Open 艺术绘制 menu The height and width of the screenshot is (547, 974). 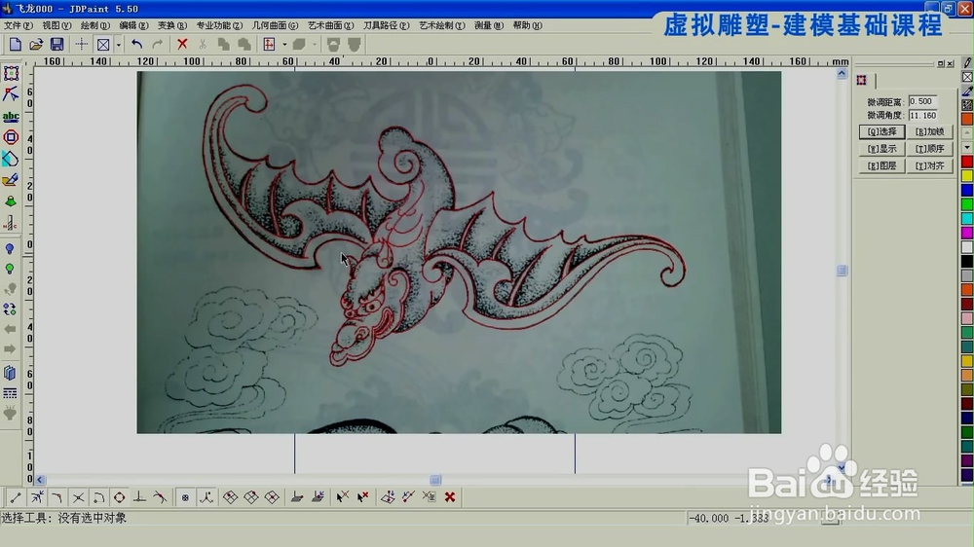click(x=441, y=25)
